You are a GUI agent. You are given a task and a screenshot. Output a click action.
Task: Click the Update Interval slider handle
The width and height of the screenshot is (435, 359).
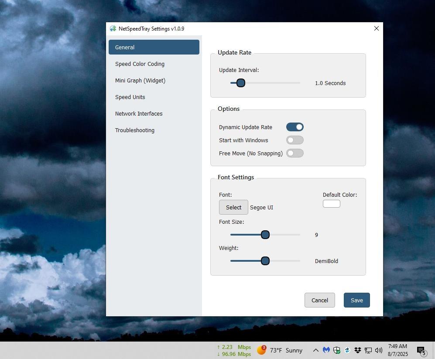241,83
